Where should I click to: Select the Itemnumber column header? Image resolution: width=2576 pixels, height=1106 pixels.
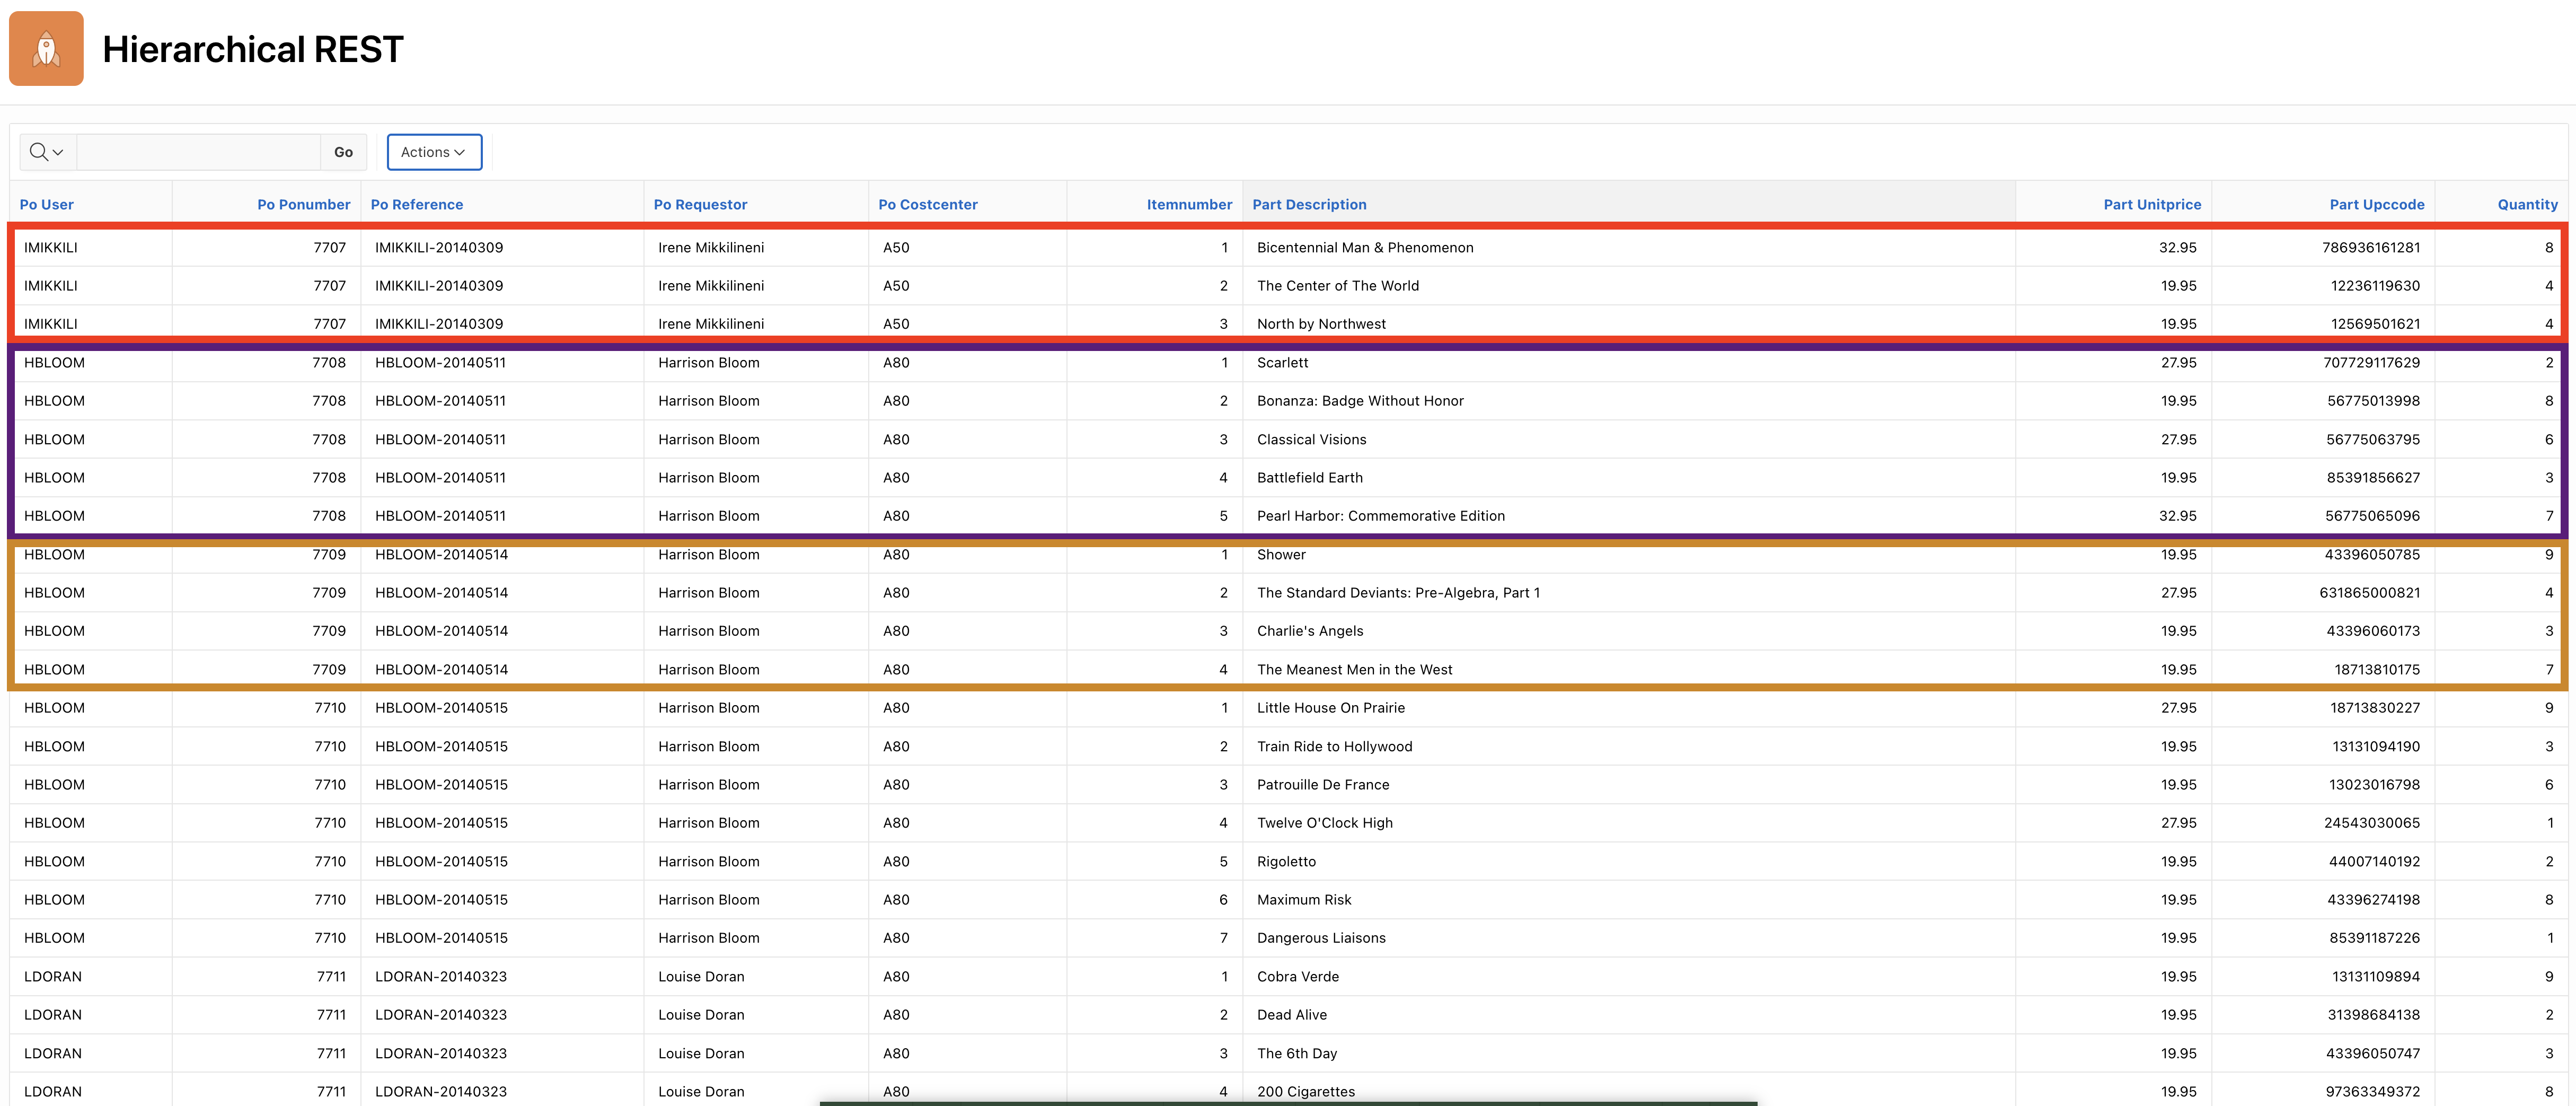[1188, 204]
